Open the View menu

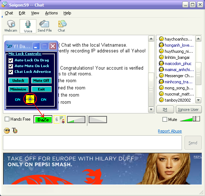point(35,13)
